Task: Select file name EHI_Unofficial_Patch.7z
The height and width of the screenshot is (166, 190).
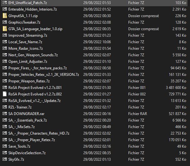Action: pos(28,3)
